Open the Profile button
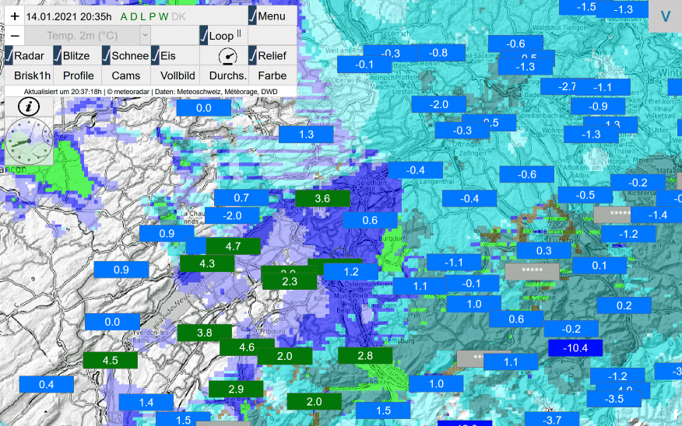Screen dimensions: 682x426 click(x=79, y=75)
